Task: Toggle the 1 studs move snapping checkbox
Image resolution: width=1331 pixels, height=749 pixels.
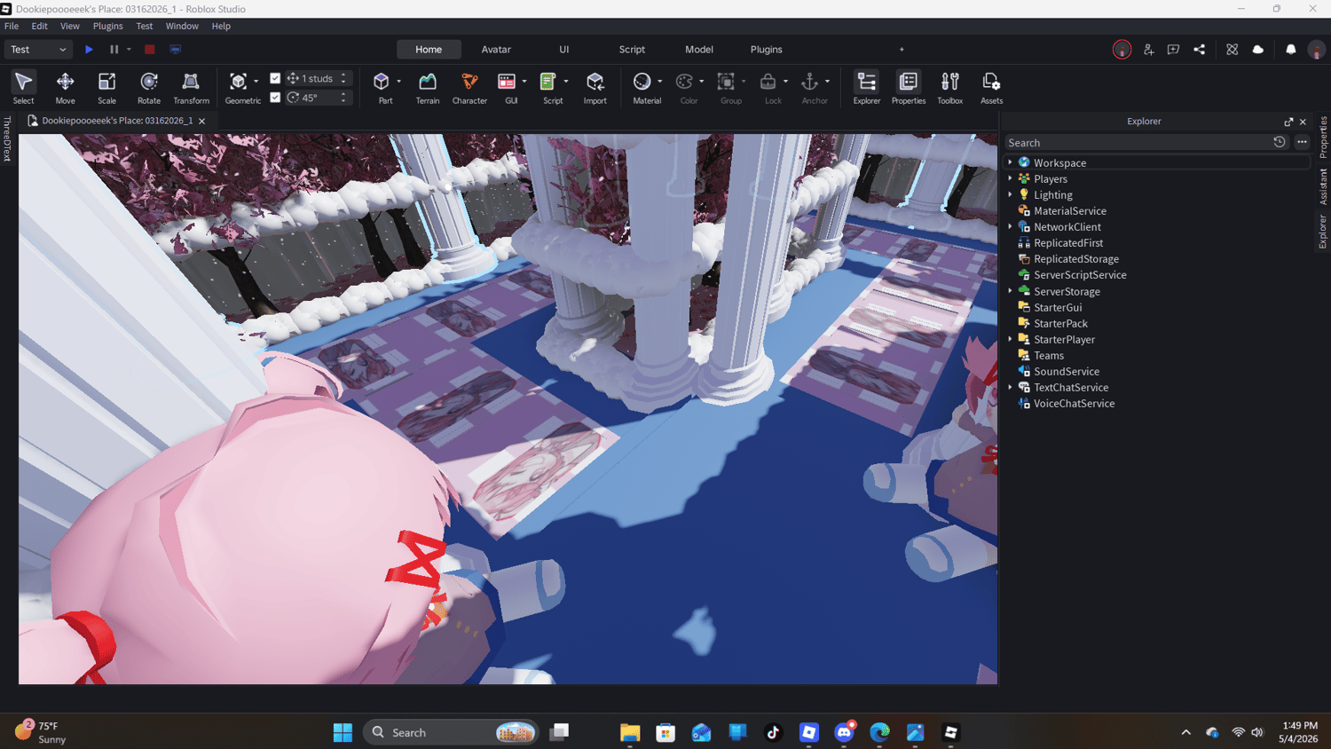Action: 275,78
